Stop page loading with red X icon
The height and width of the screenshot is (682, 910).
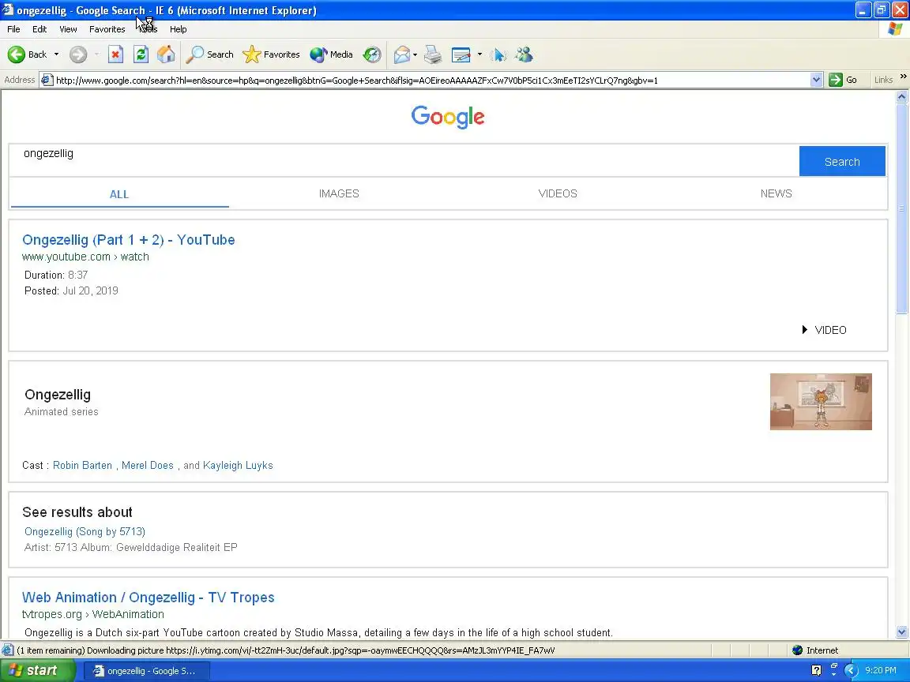pyautogui.click(x=115, y=54)
